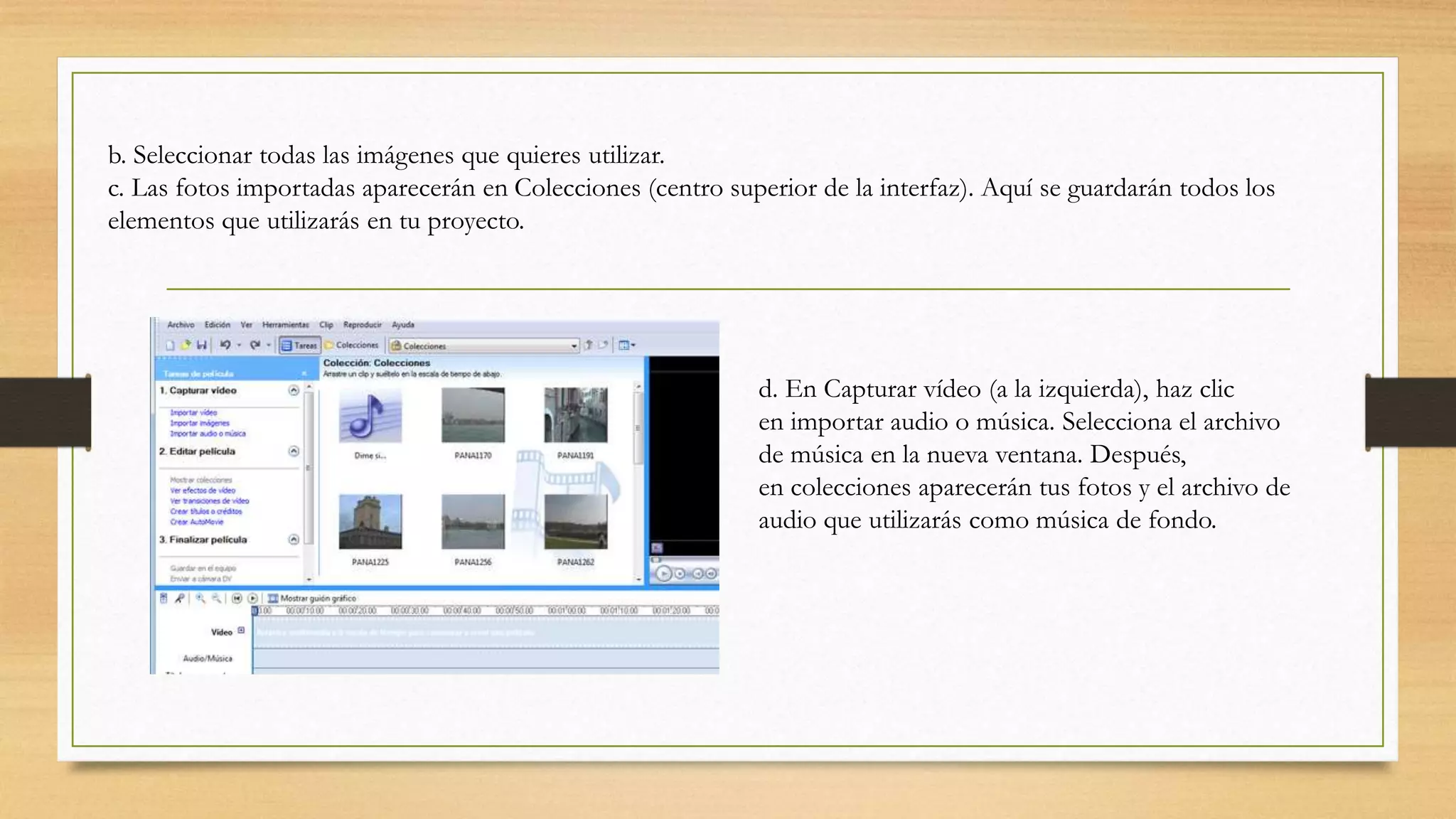Click the 00:00:30.00 timeline ruler mark
1456x819 pixels.
(410, 611)
